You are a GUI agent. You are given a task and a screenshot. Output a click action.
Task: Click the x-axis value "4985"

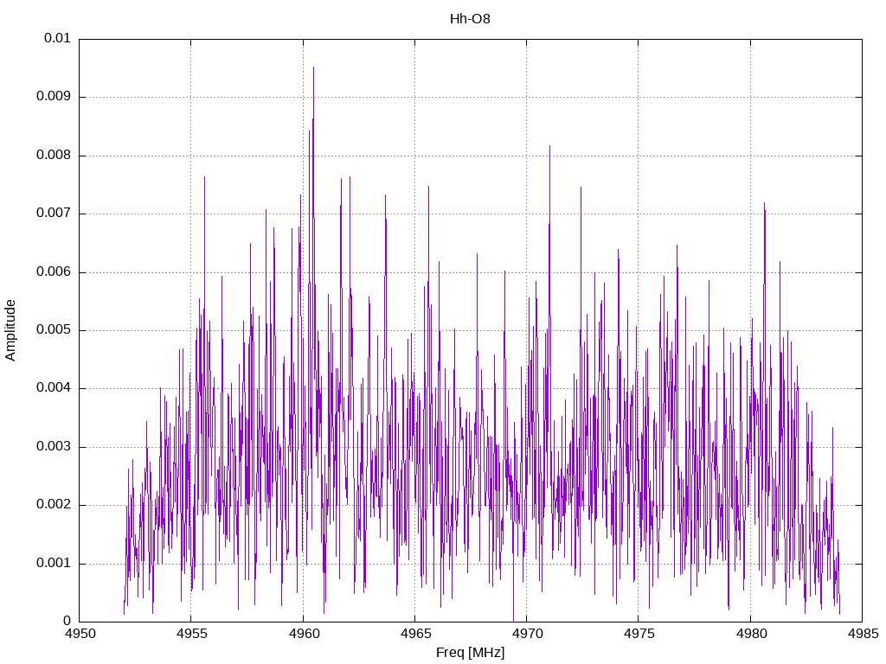coord(863,634)
